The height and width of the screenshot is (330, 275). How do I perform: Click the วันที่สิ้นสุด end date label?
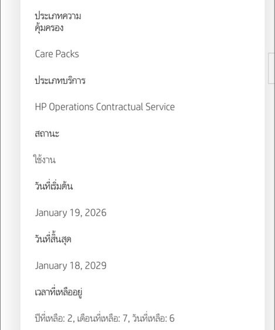(x=53, y=239)
